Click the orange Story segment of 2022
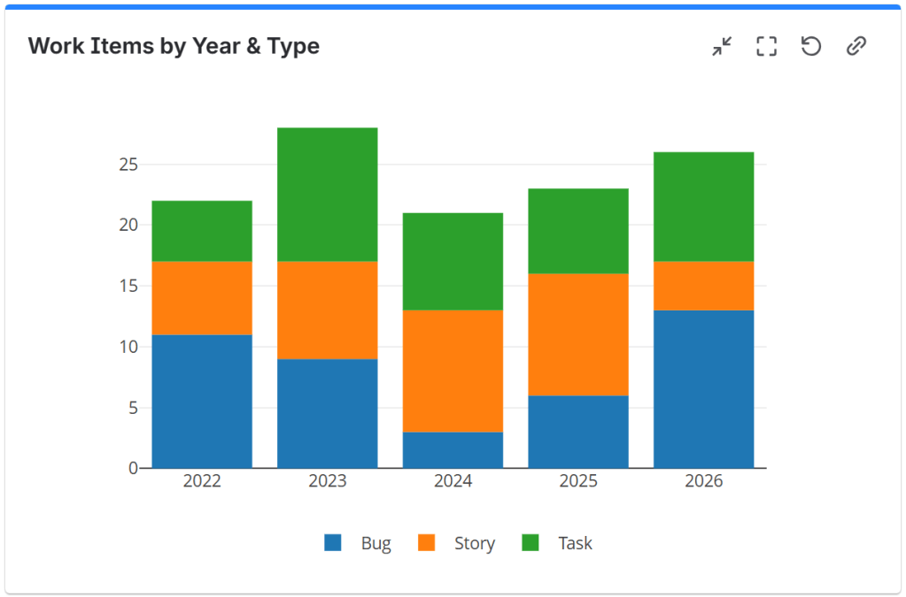 pos(202,297)
